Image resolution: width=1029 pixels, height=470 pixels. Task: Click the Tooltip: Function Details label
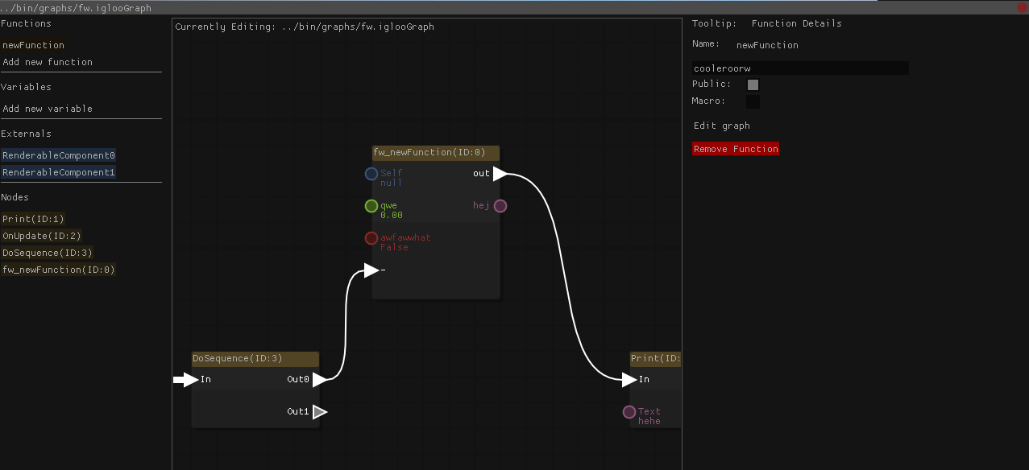767,23
